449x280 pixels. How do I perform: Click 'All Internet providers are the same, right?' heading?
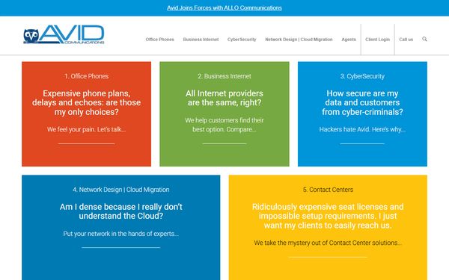(x=224, y=98)
